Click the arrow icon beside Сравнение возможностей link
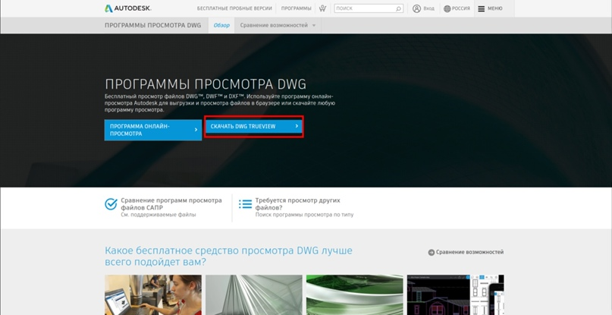612x315 pixels. (x=432, y=253)
